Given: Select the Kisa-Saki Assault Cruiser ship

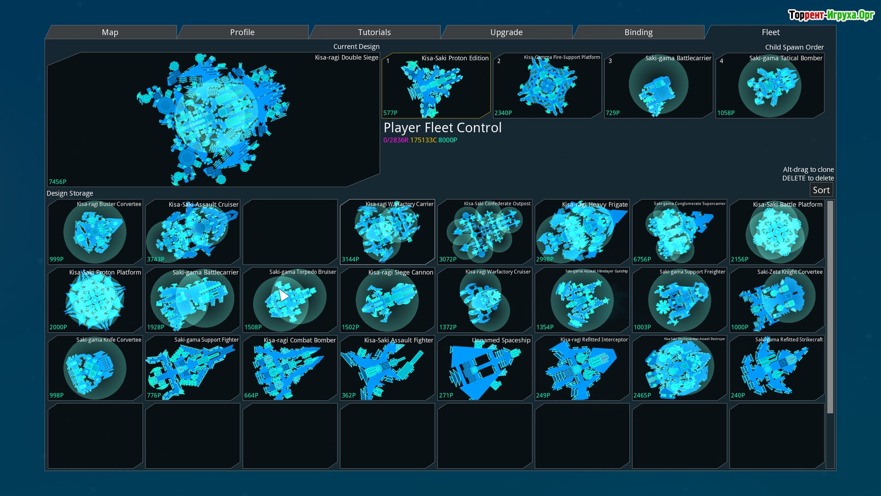Looking at the screenshot, I should coord(192,232).
